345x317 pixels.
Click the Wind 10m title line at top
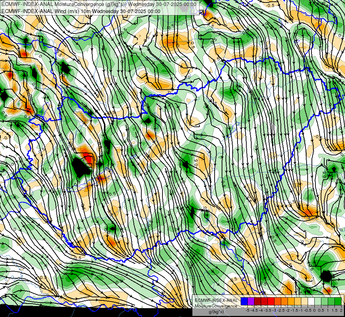(81, 11)
